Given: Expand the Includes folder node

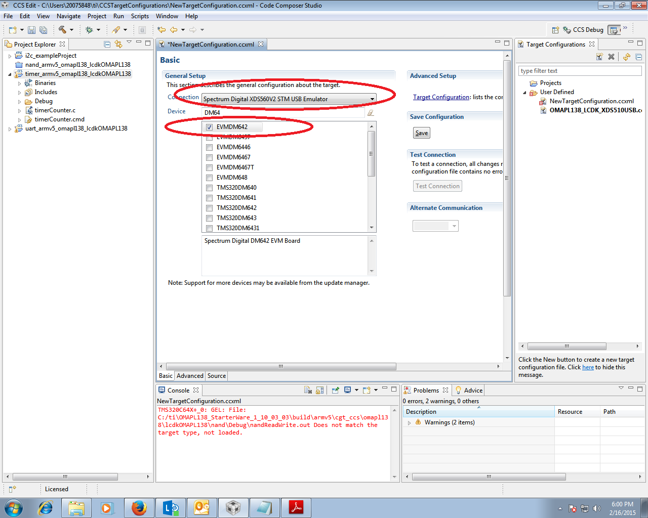Looking at the screenshot, I should point(19,92).
